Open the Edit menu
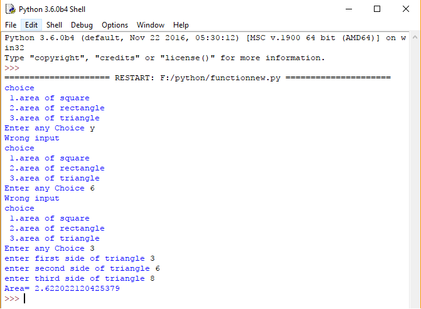Image resolution: width=421 pixels, height=309 pixels. click(x=31, y=25)
